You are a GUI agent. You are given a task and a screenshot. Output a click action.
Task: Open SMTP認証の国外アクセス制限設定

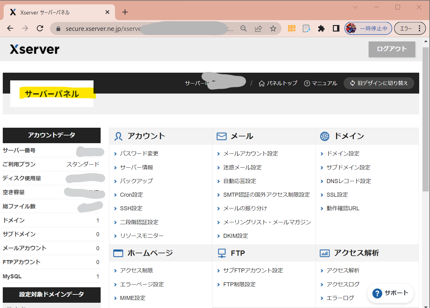coord(266,195)
